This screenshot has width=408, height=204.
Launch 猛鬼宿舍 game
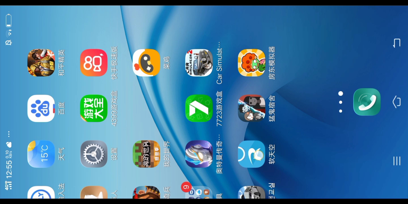point(252,108)
